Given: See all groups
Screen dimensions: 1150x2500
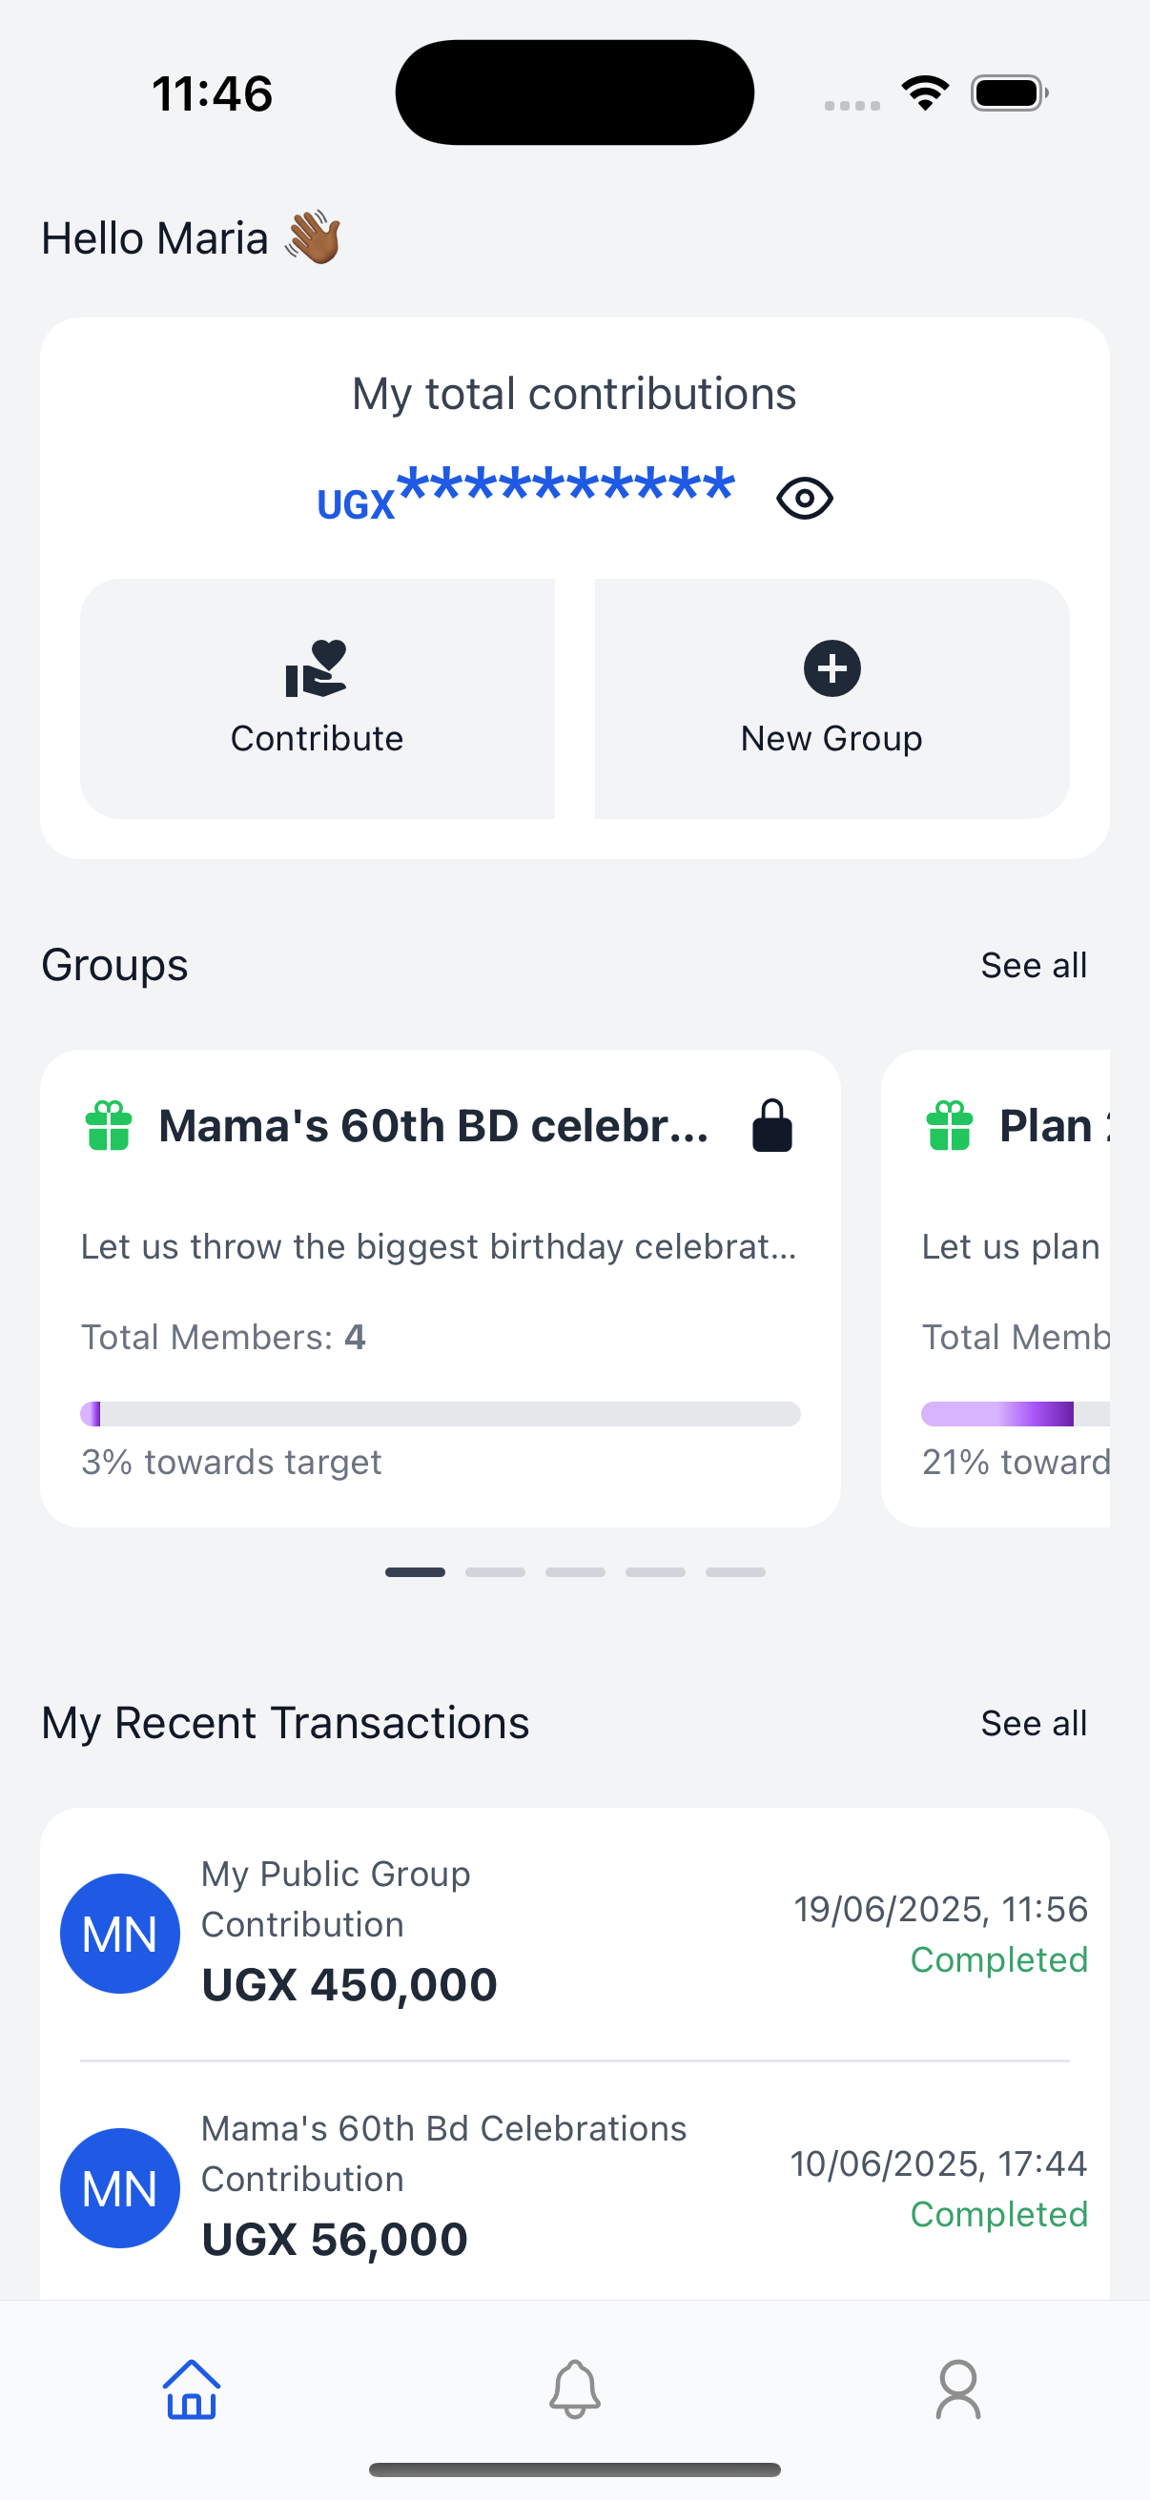Looking at the screenshot, I should [1034, 966].
